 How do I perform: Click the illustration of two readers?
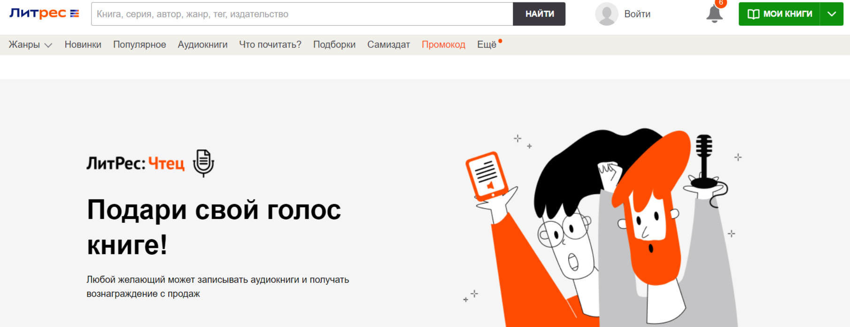coord(602,228)
